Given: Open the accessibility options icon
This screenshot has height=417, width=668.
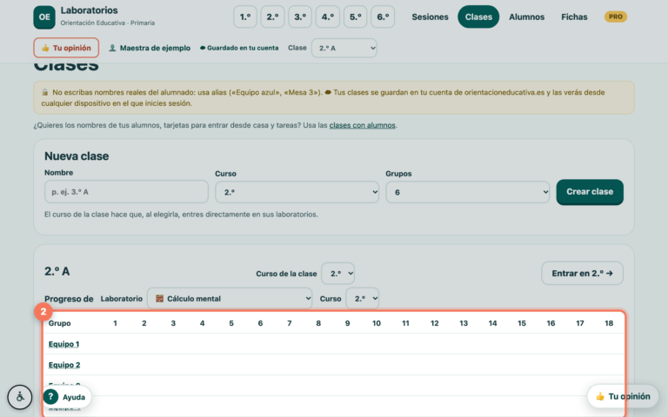Looking at the screenshot, I should [20, 397].
